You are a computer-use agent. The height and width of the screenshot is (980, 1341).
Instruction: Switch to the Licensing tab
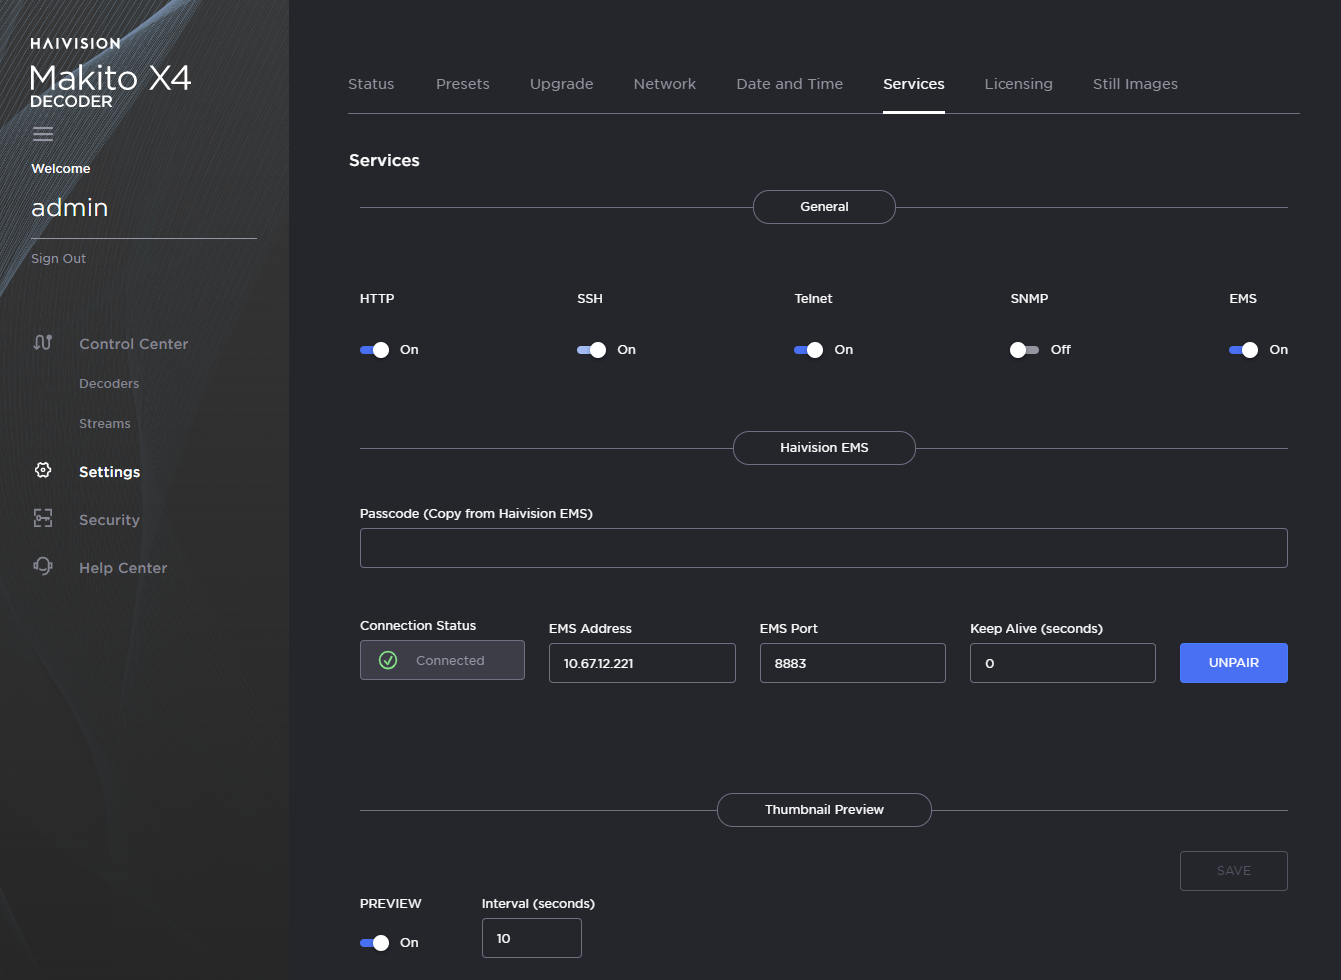pos(1017,84)
